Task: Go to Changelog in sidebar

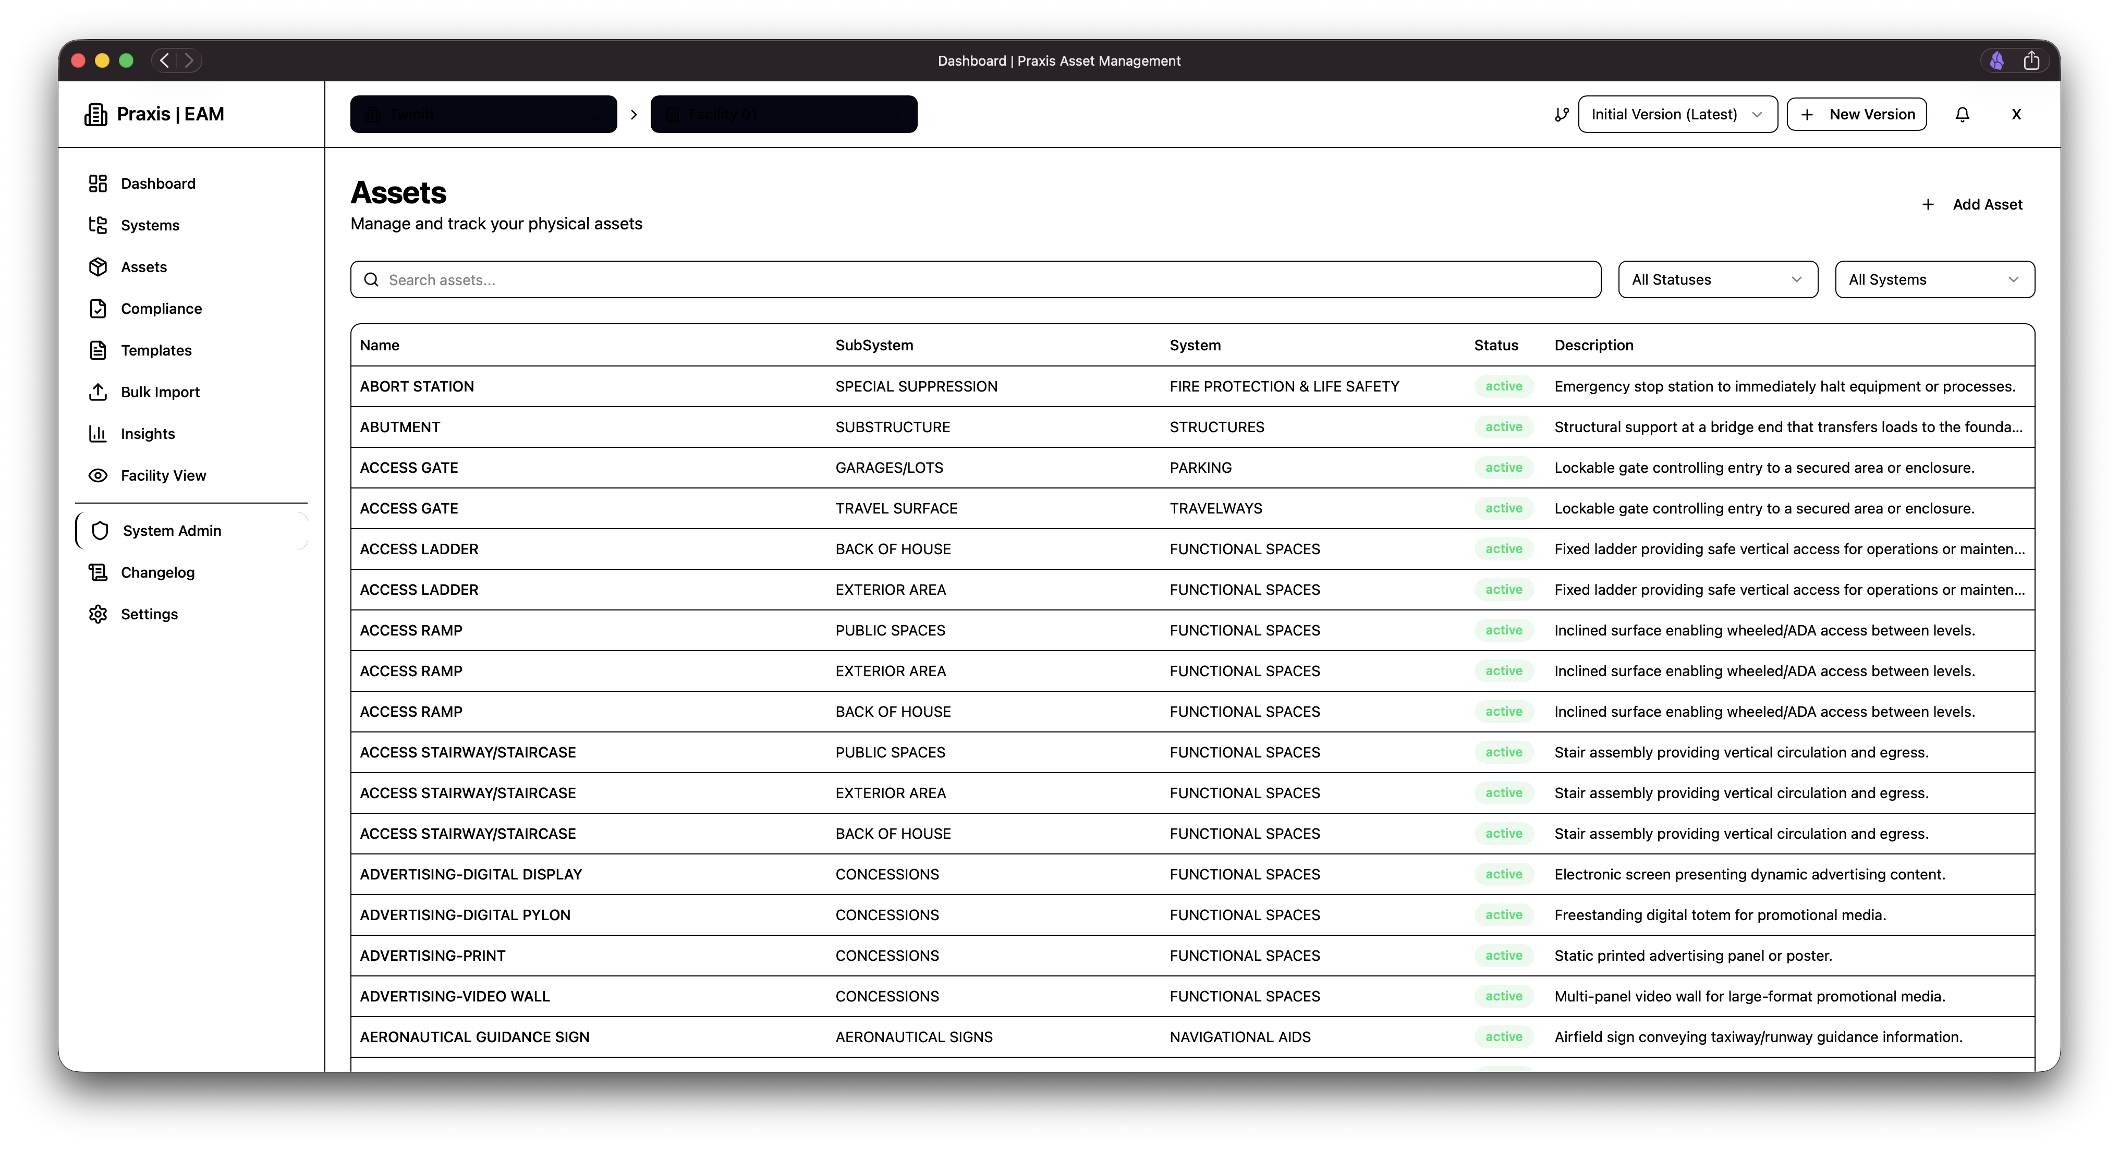Action: [x=157, y=572]
